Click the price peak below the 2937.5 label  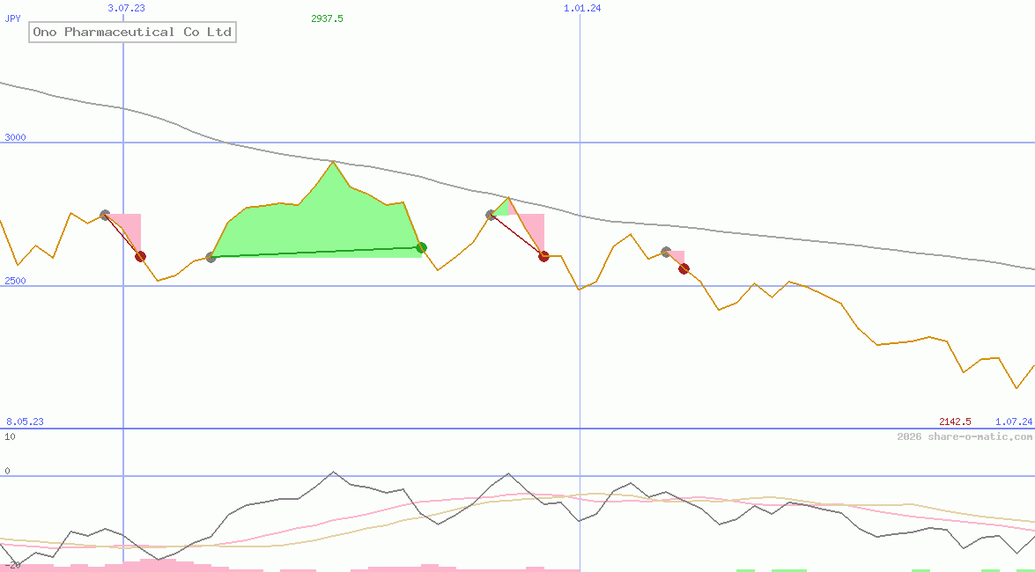tap(333, 162)
